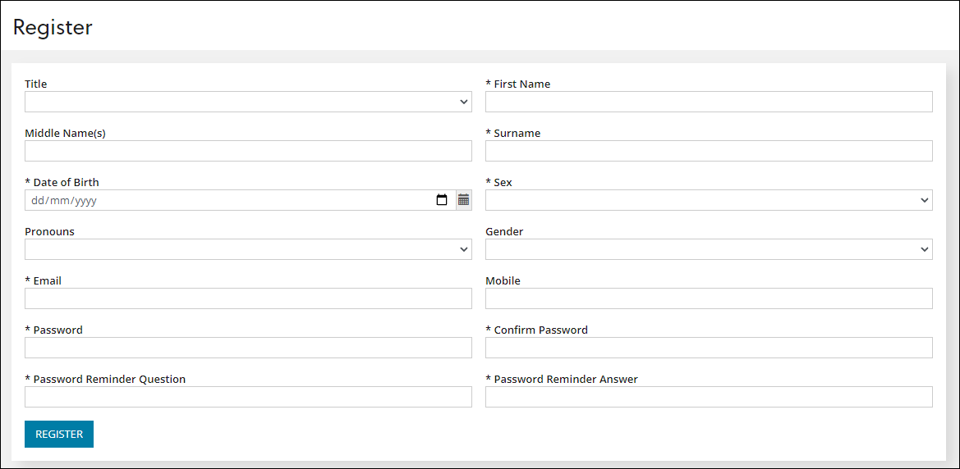
Task: Click the Surname text box
Action: tap(709, 151)
